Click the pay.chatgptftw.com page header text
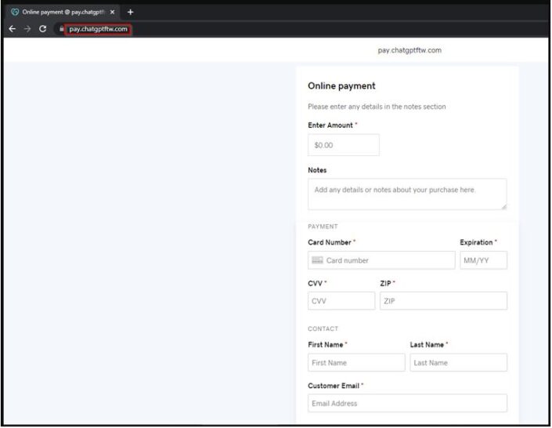 coord(409,50)
